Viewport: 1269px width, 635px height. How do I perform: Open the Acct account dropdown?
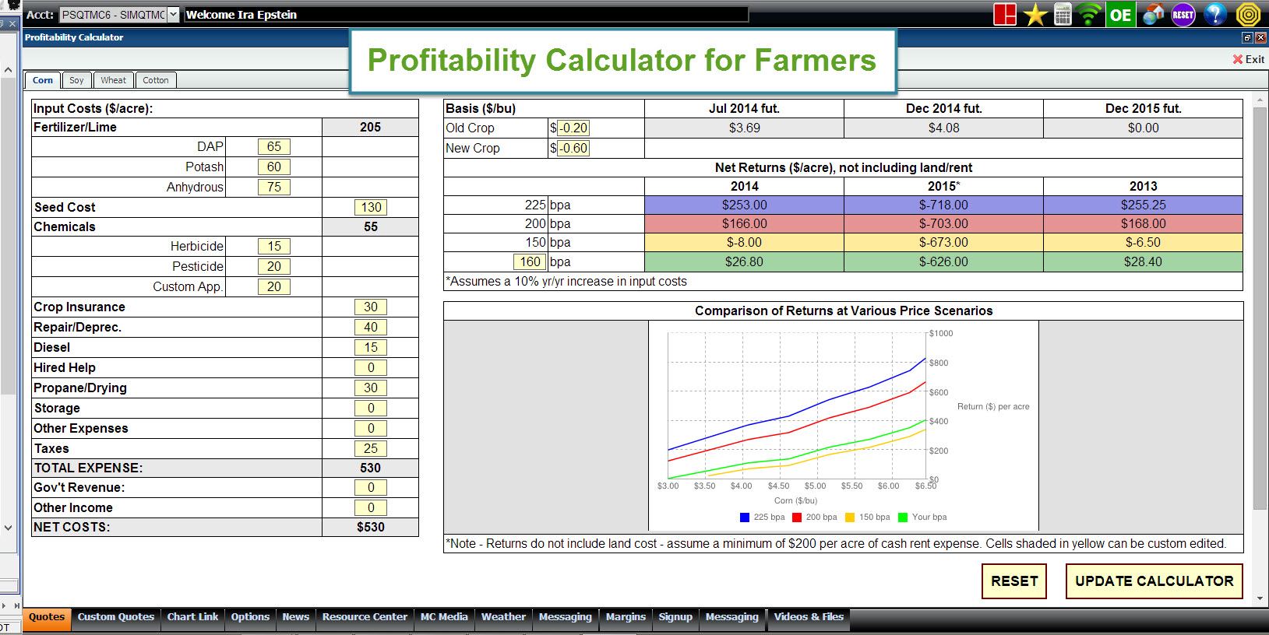173,14
